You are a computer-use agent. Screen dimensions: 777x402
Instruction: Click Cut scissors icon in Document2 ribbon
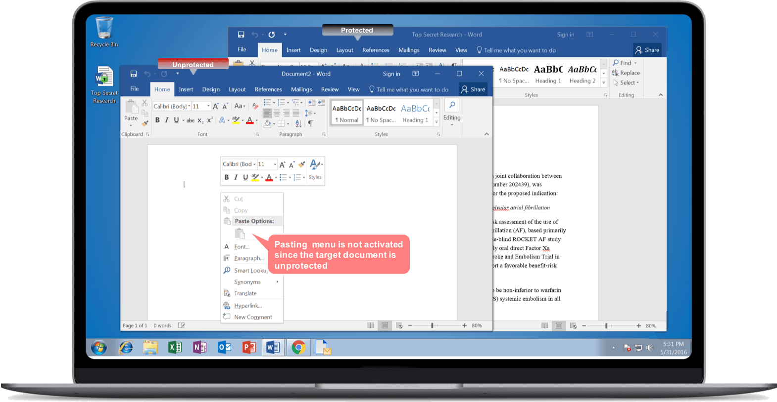[145, 103]
